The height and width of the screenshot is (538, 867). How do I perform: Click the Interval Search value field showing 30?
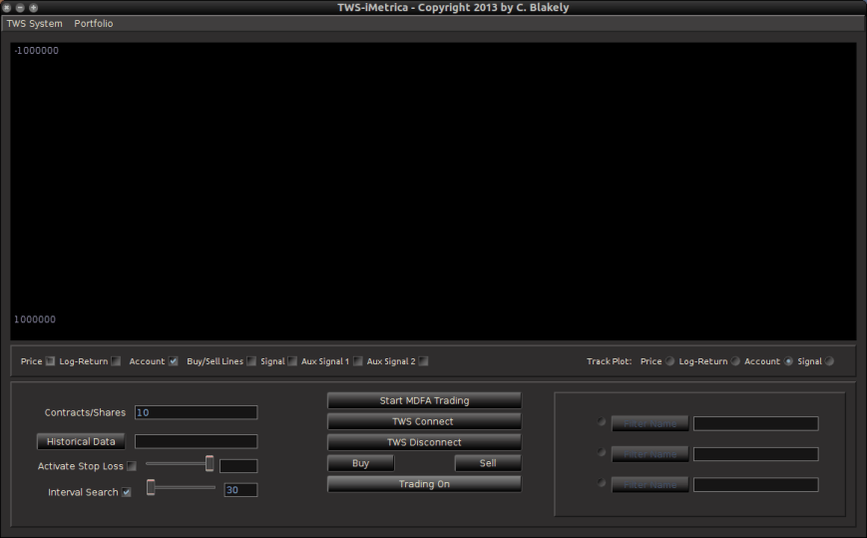(240, 490)
